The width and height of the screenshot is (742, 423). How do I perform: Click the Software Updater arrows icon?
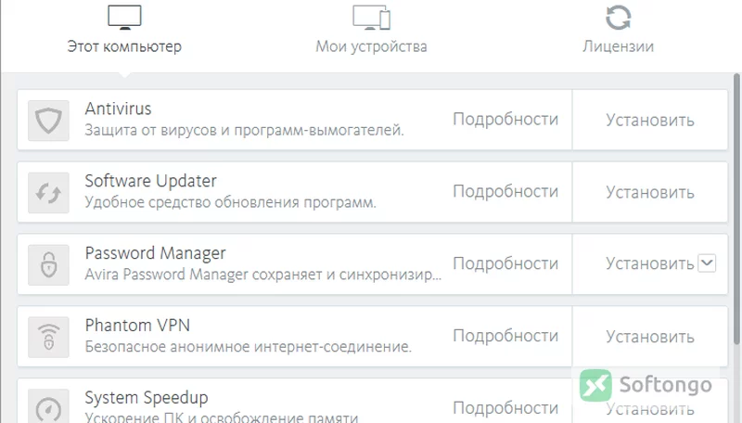point(49,193)
